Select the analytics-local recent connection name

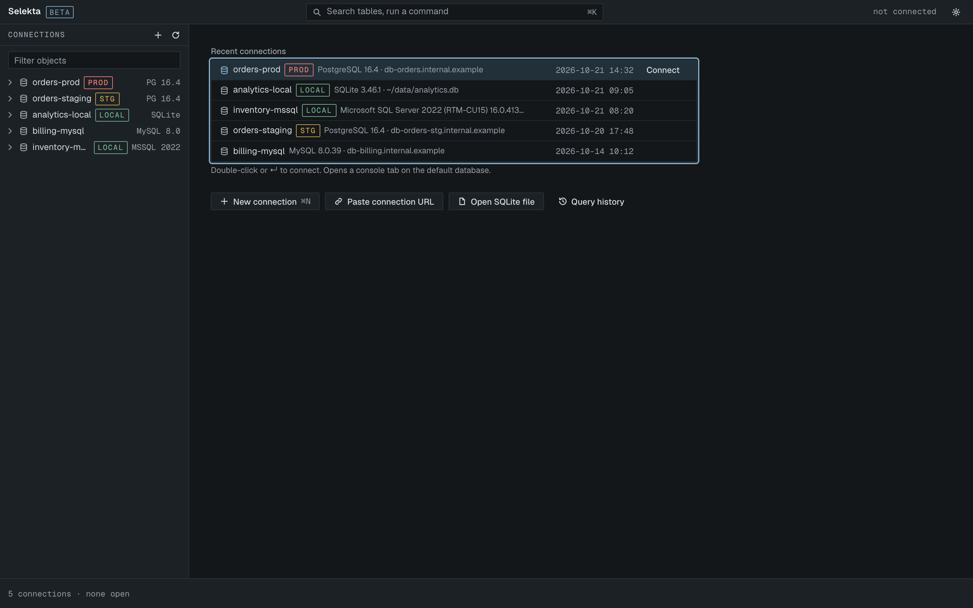pyautogui.click(x=262, y=90)
